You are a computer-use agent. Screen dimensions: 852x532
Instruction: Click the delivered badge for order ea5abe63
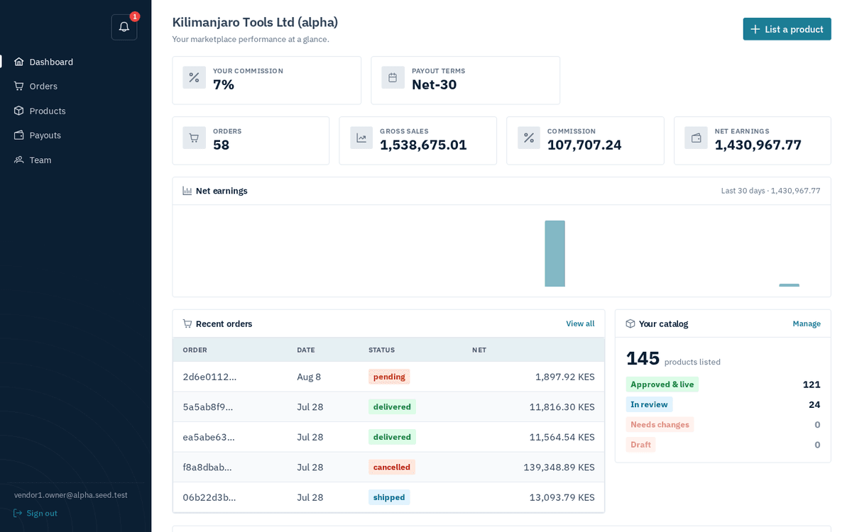(392, 437)
